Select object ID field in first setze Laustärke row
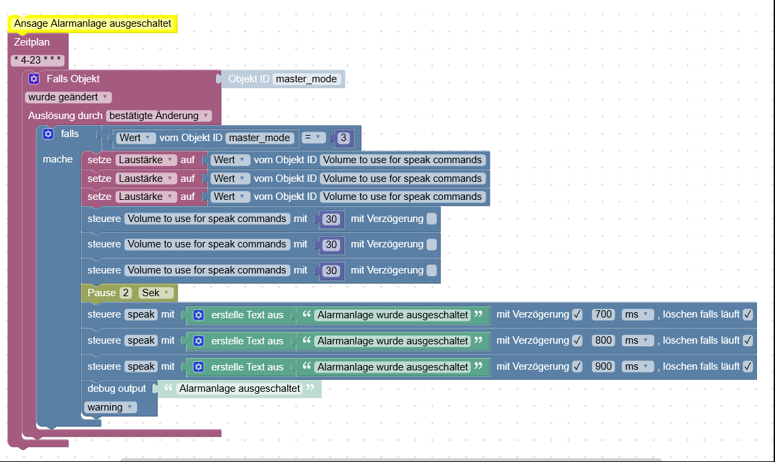 tap(403, 160)
